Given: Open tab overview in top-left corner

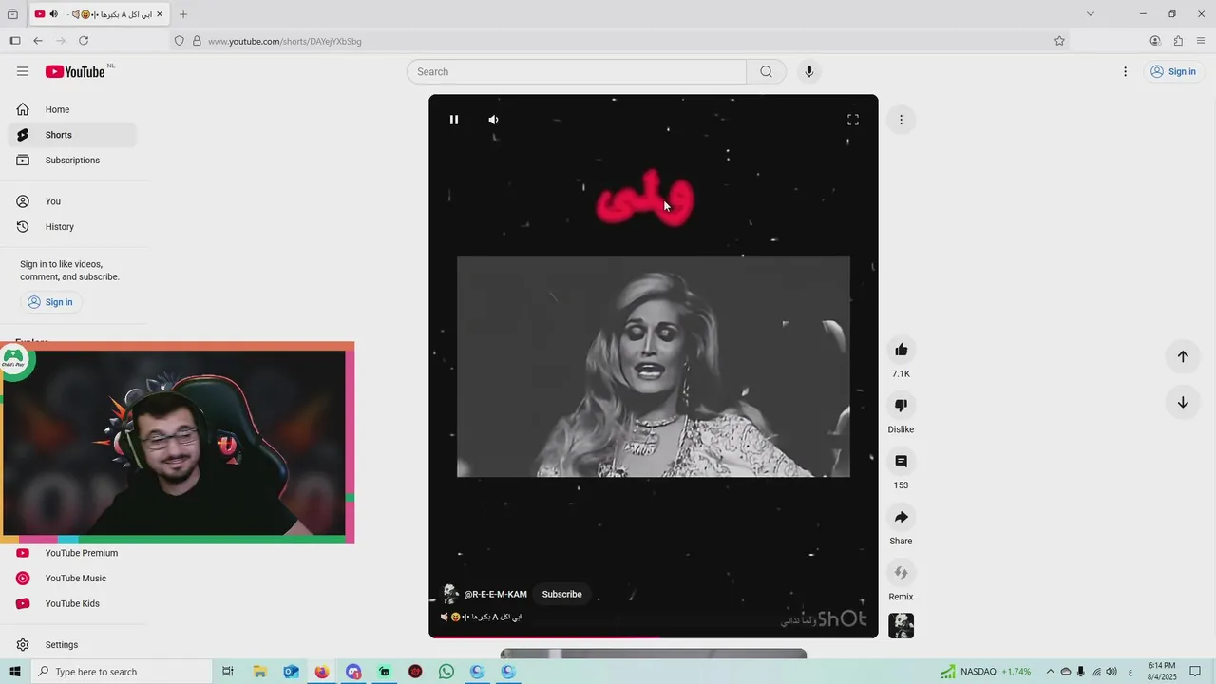Looking at the screenshot, I should point(12,14).
